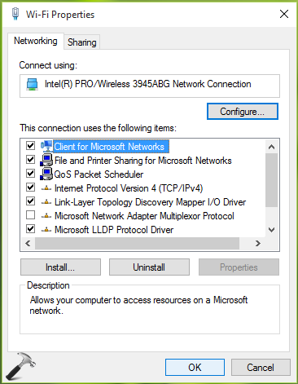
Task: Select the Internet Protocol Version 4 icon
Action: point(46,188)
